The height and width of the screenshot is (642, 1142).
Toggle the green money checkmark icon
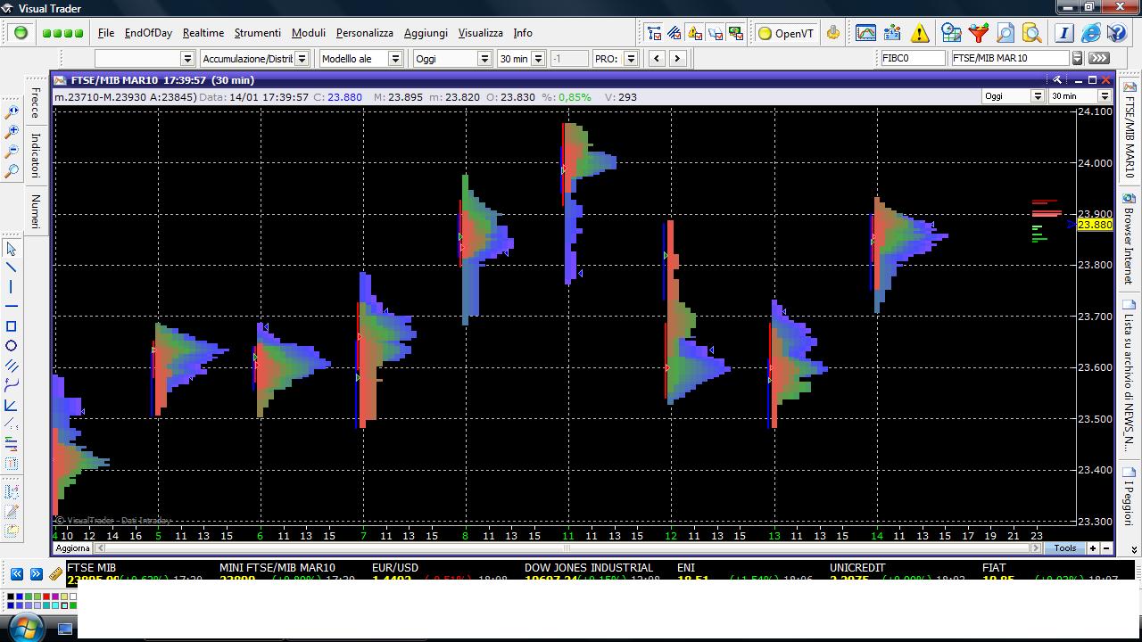click(736, 34)
